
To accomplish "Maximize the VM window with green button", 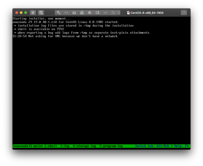I will click(26, 13).
